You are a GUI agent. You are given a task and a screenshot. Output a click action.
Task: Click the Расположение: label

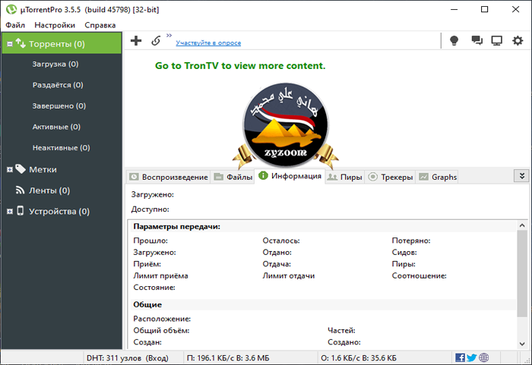tap(162, 319)
